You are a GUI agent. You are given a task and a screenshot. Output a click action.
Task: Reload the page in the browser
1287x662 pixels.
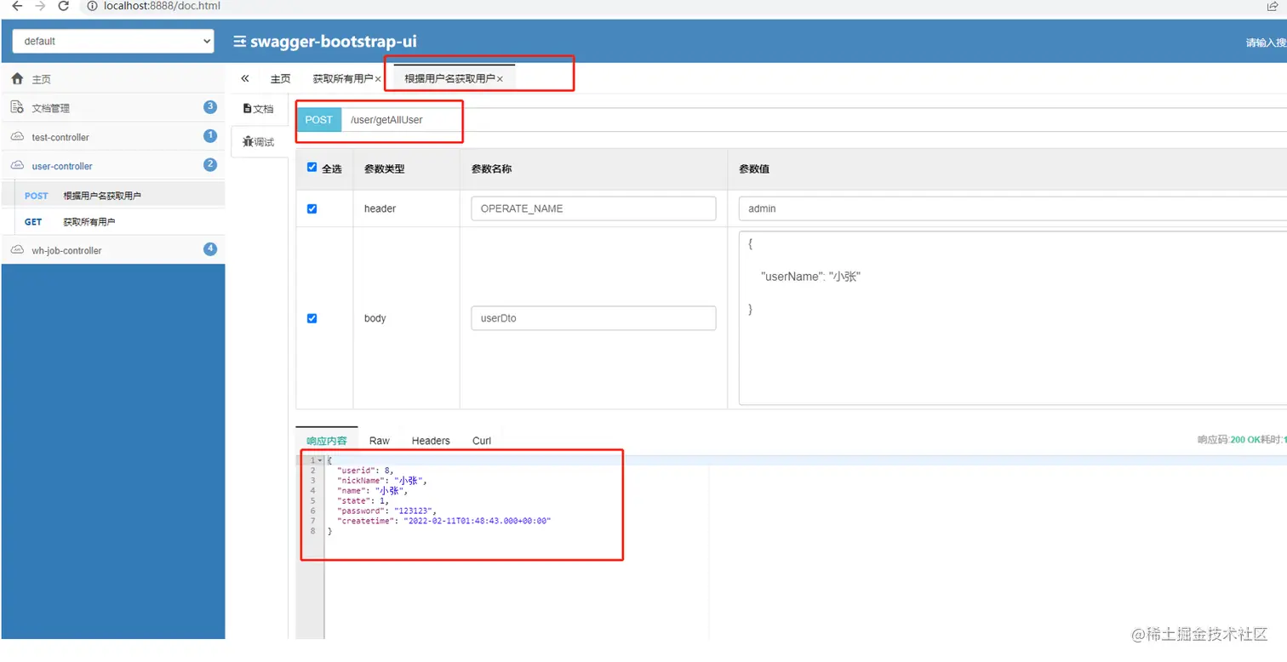tap(64, 6)
